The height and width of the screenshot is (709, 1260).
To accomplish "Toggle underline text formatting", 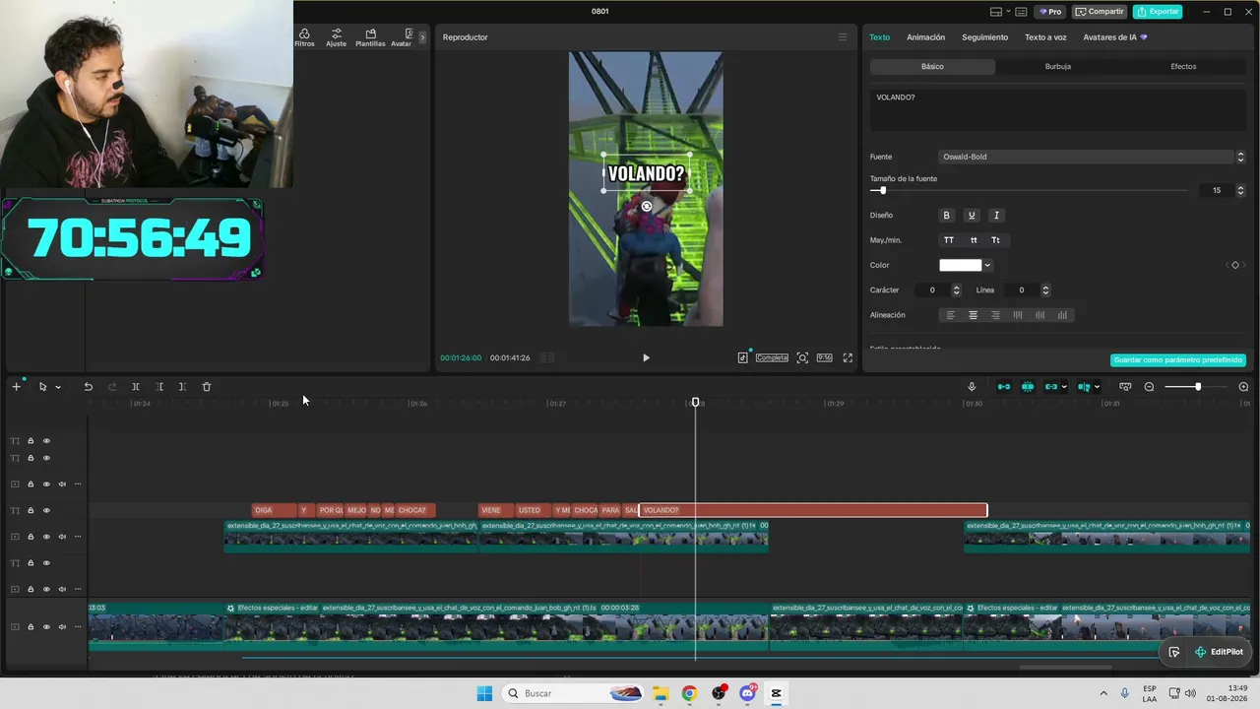I will click(x=972, y=216).
